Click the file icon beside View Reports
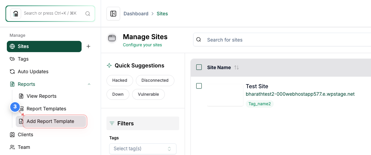This screenshot has height=155, width=371. (x=21, y=96)
